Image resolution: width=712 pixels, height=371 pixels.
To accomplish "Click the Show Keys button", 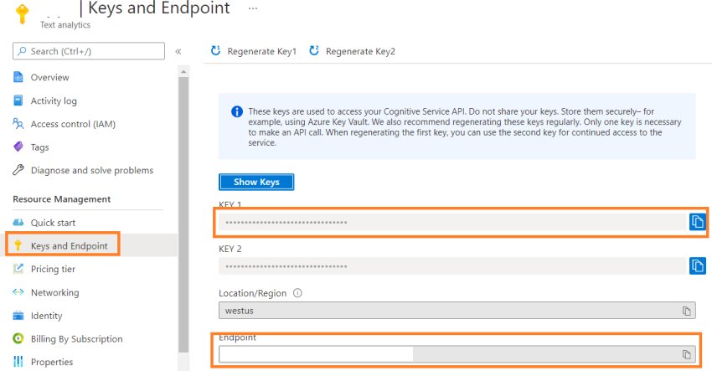I will pyautogui.click(x=256, y=182).
